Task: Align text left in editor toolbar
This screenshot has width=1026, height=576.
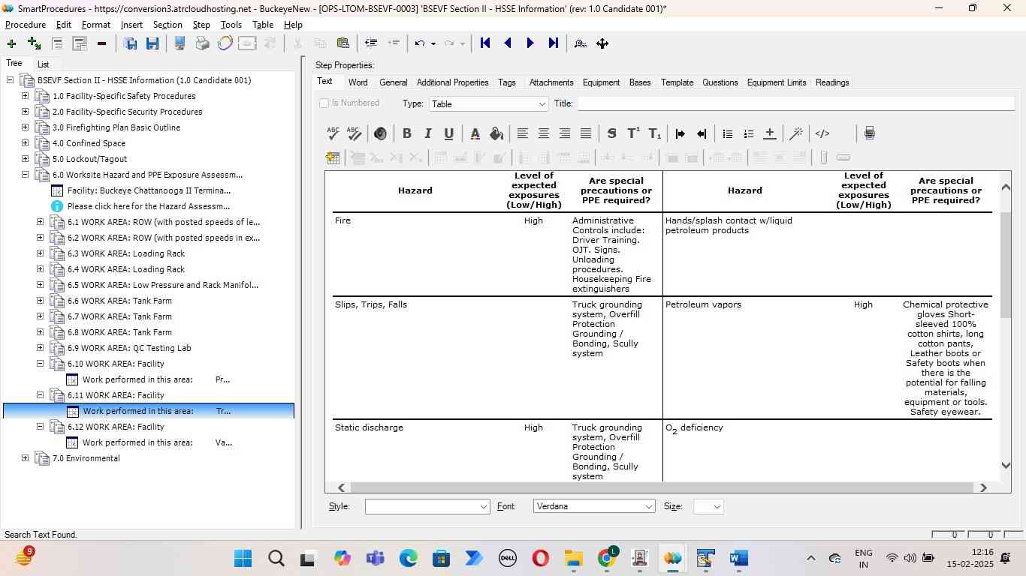Action: pyautogui.click(x=523, y=133)
